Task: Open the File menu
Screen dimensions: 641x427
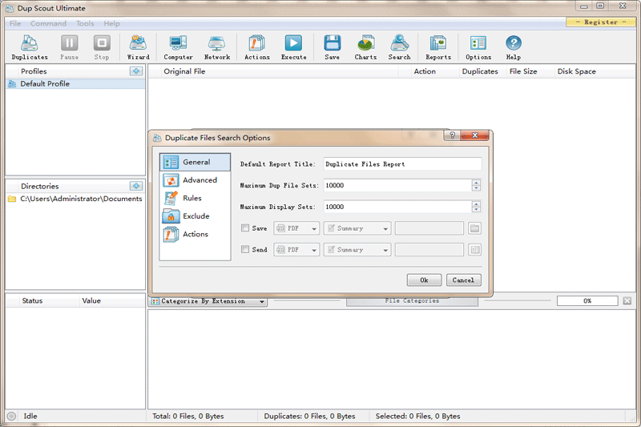Action: [x=15, y=24]
